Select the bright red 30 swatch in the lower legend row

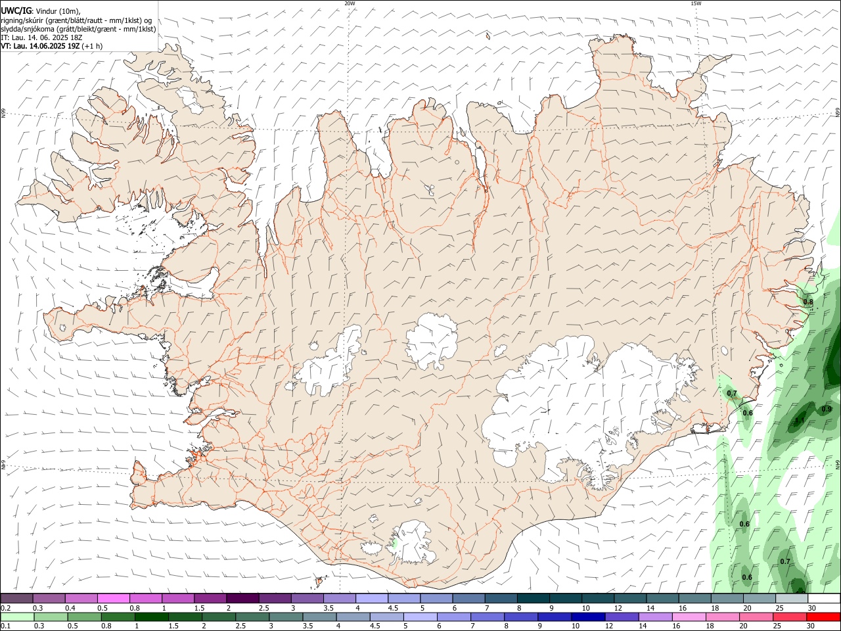pyautogui.click(x=823, y=617)
